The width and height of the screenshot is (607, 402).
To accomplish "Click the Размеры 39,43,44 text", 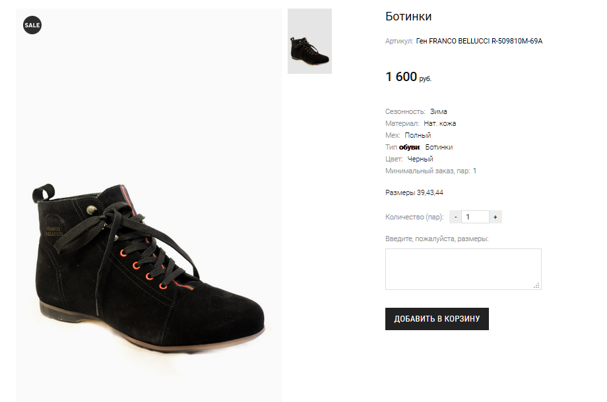I will coord(414,193).
